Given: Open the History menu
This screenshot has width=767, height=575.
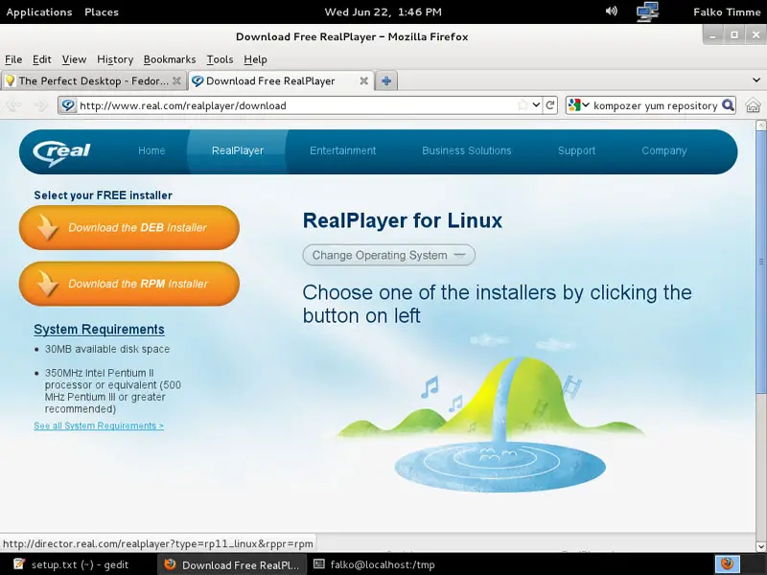Looking at the screenshot, I should coord(115,59).
